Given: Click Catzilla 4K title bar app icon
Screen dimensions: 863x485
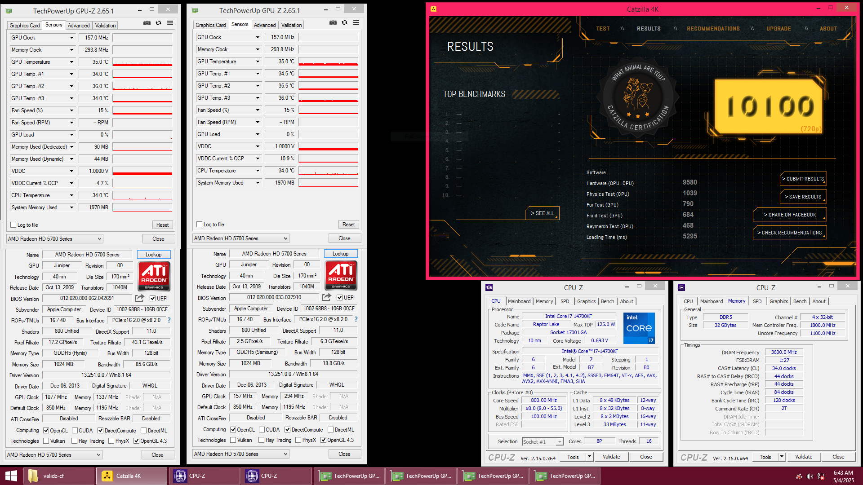Looking at the screenshot, I should (433, 9).
